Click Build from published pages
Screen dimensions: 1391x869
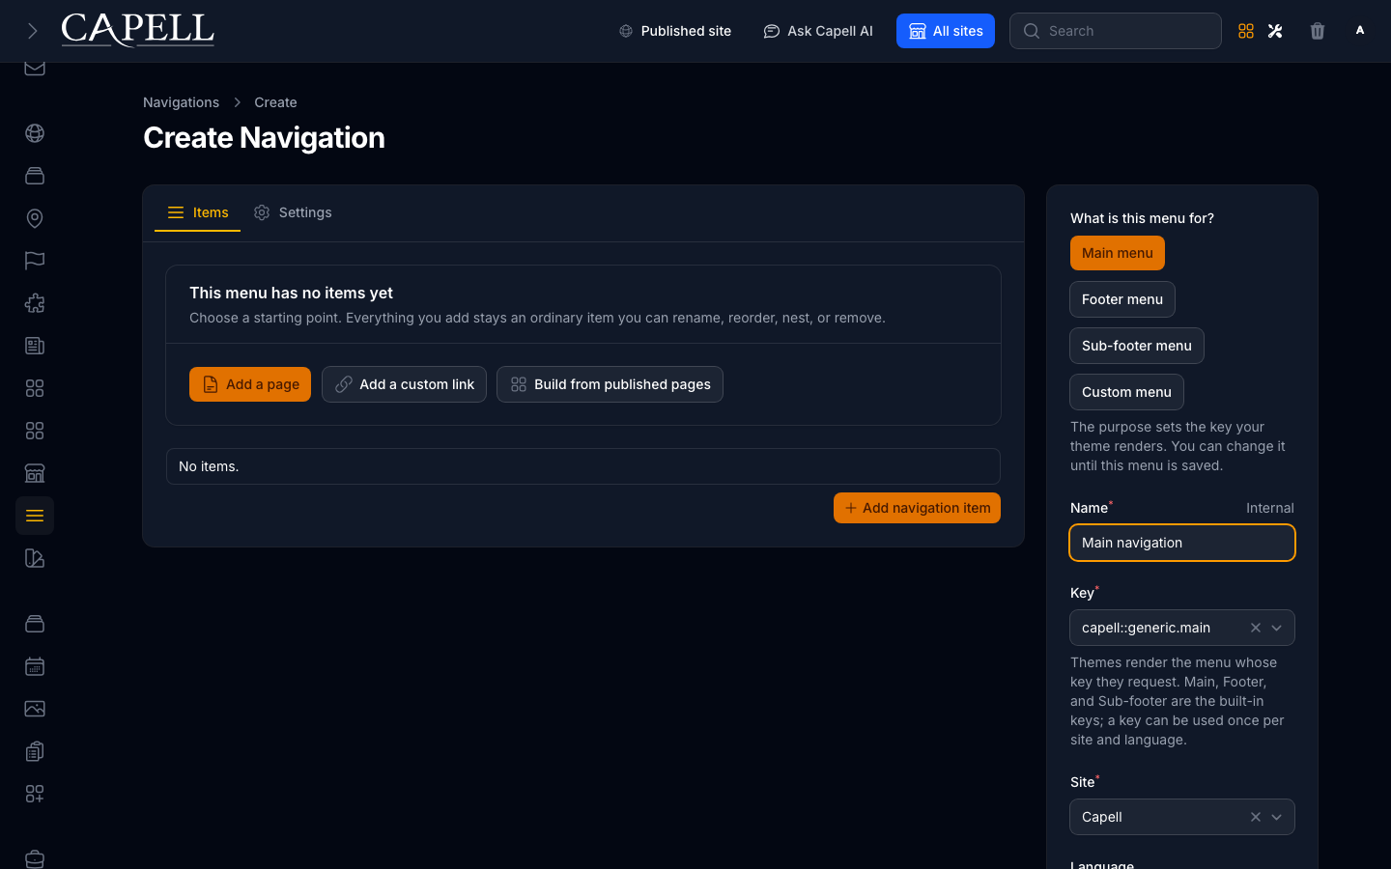610,384
